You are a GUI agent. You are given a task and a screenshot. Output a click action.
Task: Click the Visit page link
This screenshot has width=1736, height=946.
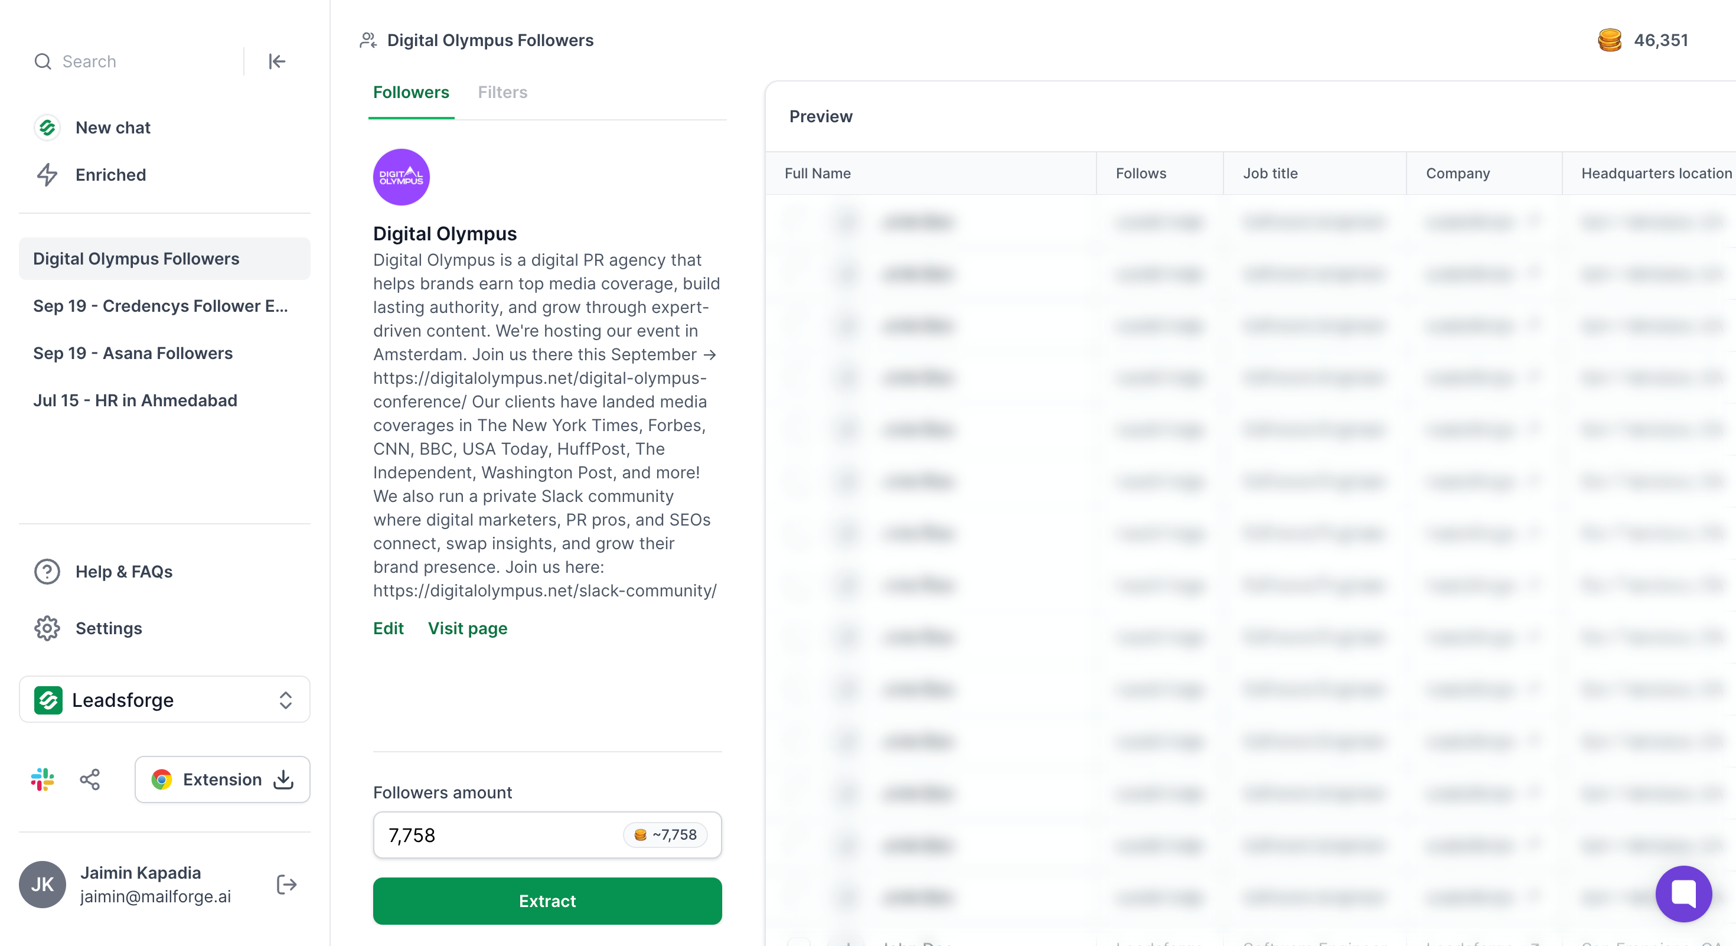[x=468, y=628]
